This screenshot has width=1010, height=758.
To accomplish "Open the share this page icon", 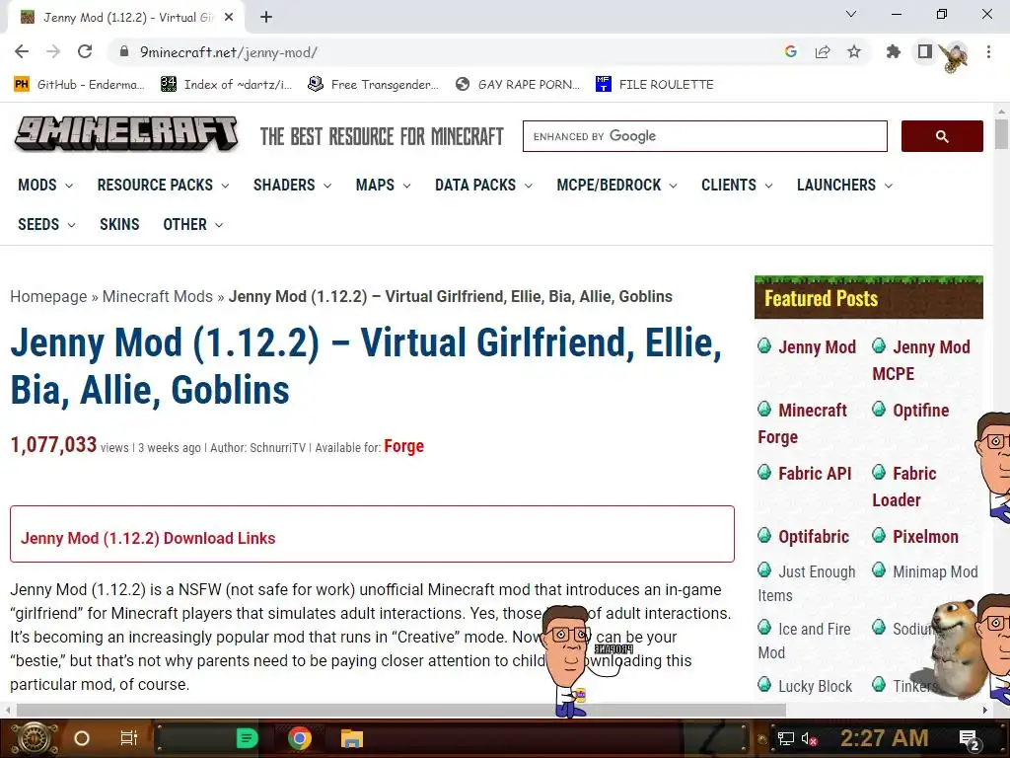I will pyautogui.click(x=823, y=51).
